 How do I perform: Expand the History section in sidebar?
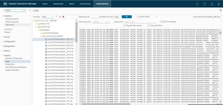2,51
